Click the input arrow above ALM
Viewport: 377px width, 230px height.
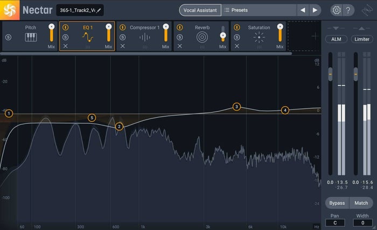336,28
